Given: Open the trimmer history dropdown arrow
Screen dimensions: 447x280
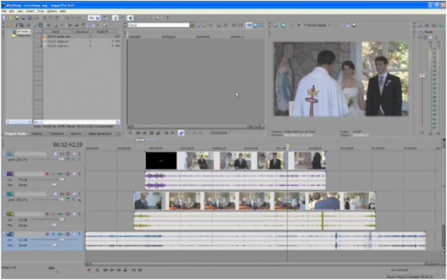Looking at the screenshot, I should 192,25.
